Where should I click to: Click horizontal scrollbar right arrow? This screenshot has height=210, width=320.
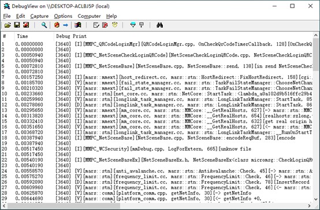310,205
